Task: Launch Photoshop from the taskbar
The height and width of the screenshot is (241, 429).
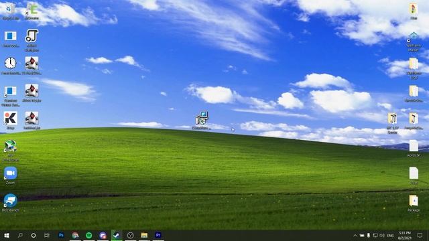Action: point(61,235)
